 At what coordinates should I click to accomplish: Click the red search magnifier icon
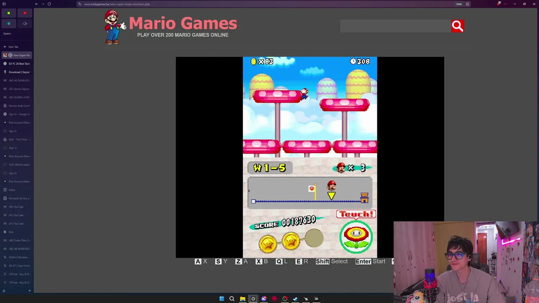pos(457,26)
